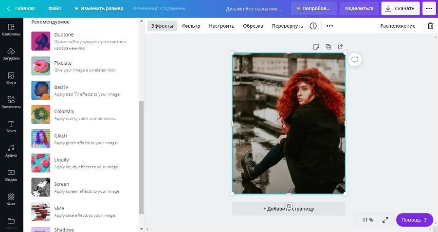Screen dimensions: 438x232
Task: Delete selected image with trash icon
Action: click(x=431, y=26)
